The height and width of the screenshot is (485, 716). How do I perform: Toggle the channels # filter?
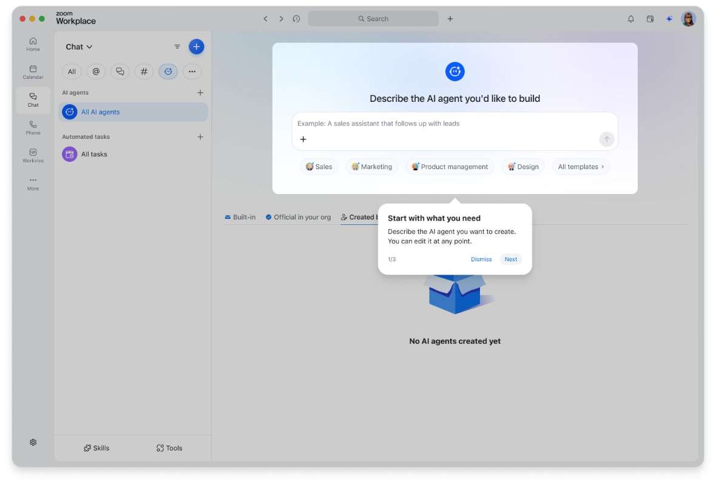(144, 72)
